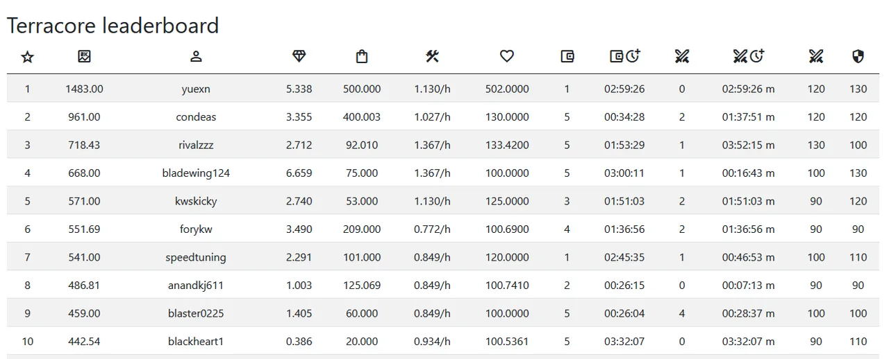Click the wallet with clock header icon
Screen dimensions: 889x359
click(x=624, y=56)
